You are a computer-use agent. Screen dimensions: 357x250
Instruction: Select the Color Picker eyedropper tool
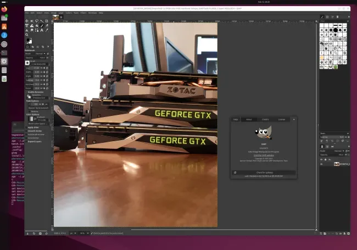tap(47, 30)
